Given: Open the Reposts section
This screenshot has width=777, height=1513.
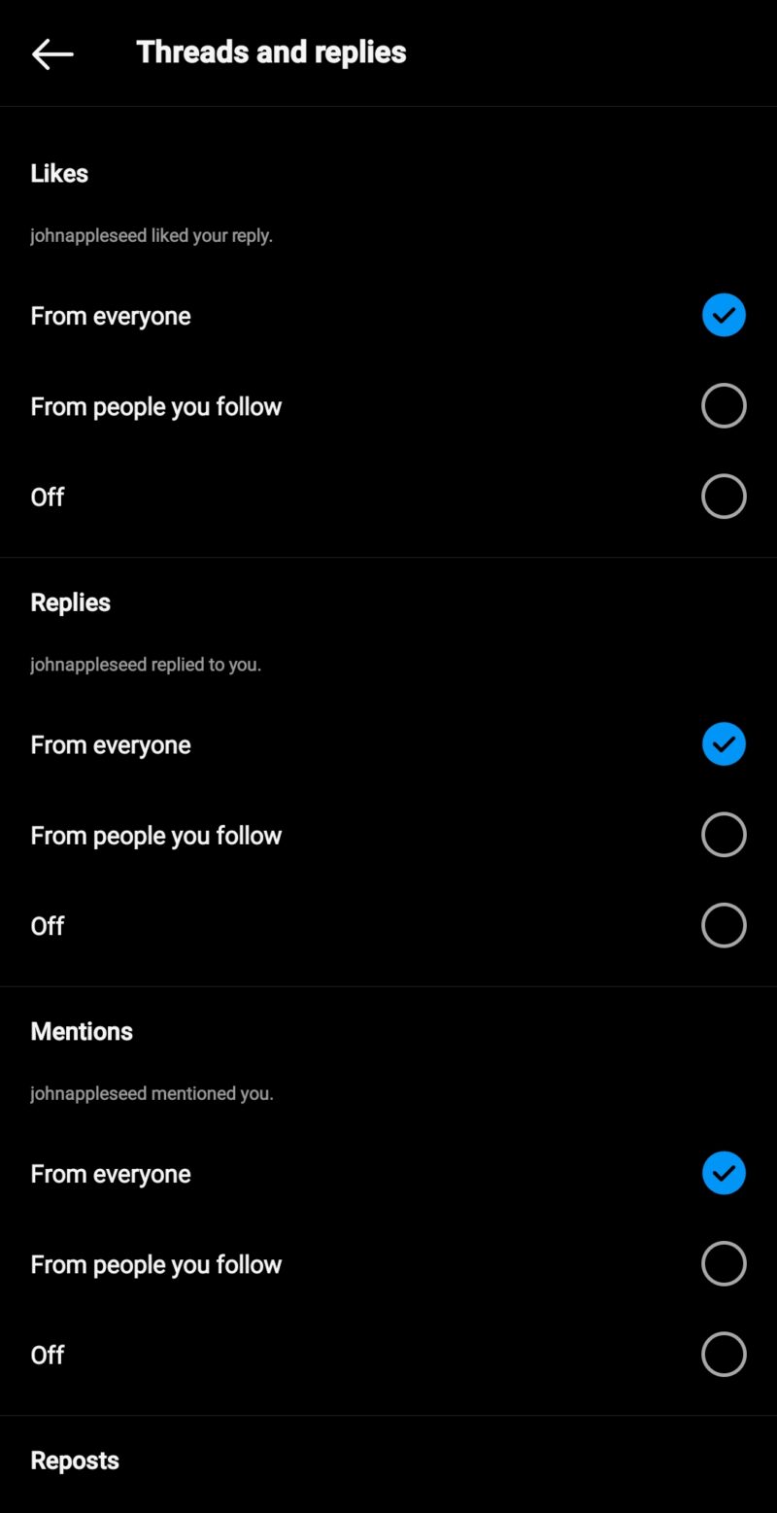Looking at the screenshot, I should pos(74,1460).
